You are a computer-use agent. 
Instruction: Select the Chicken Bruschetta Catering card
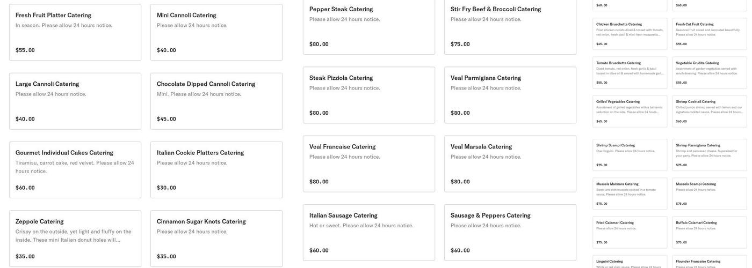(630, 34)
